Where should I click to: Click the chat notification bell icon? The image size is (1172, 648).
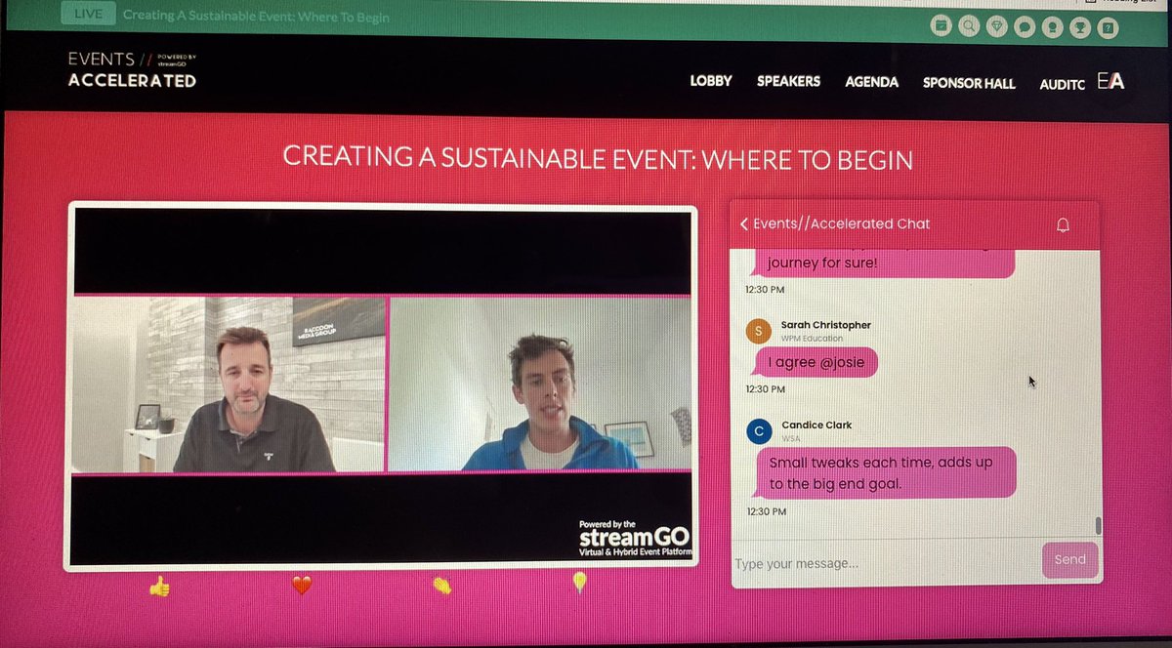(x=1064, y=225)
